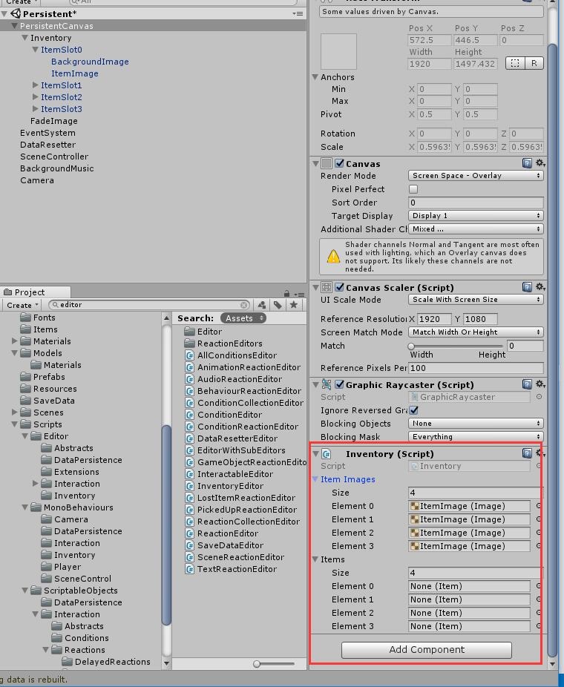This screenshot has width=564, height=687.
Task: Open the Render Mode dropdown
Action: [476, 176]
